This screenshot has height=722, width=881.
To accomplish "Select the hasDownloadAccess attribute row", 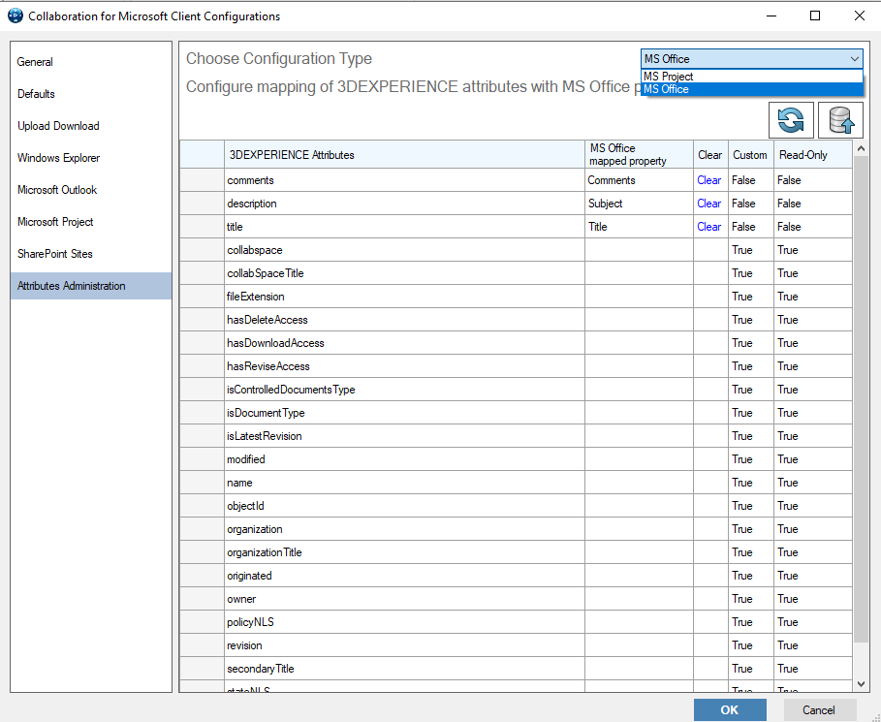I will 404,343.
